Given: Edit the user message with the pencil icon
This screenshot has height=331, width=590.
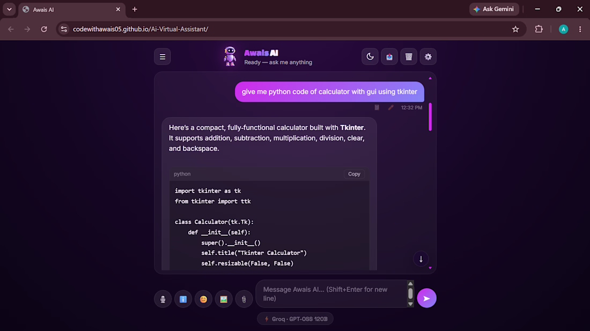Looking at the screenshot, I should pos(390,108).
